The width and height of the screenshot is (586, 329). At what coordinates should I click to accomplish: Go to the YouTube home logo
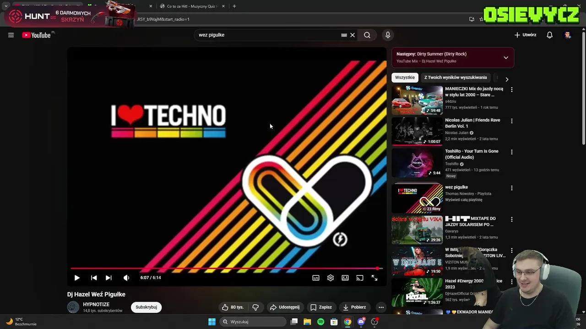coord(36,35)
